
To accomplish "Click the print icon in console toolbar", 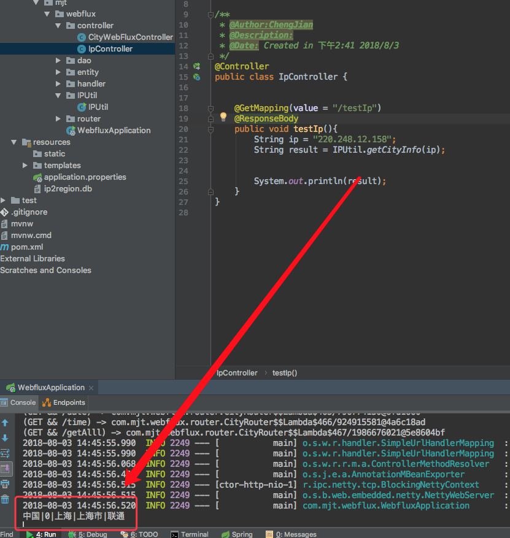I will click(5, 484).
